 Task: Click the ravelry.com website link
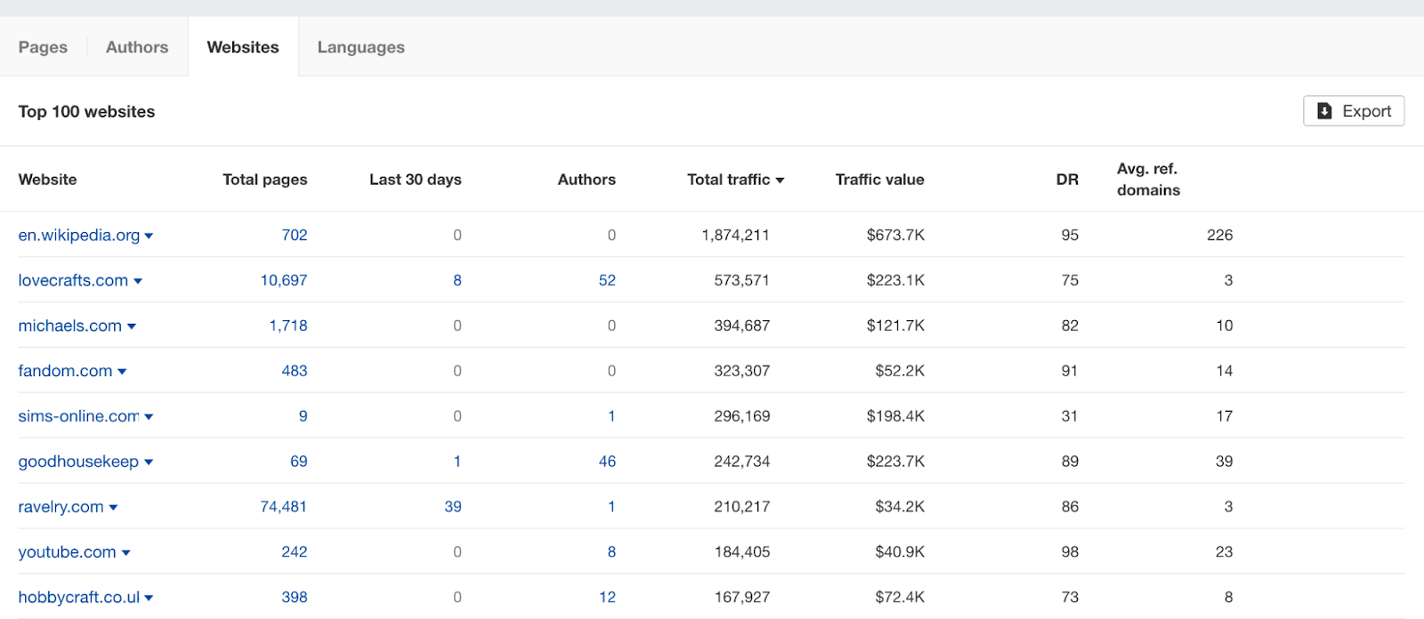click(x=61, y=507)
